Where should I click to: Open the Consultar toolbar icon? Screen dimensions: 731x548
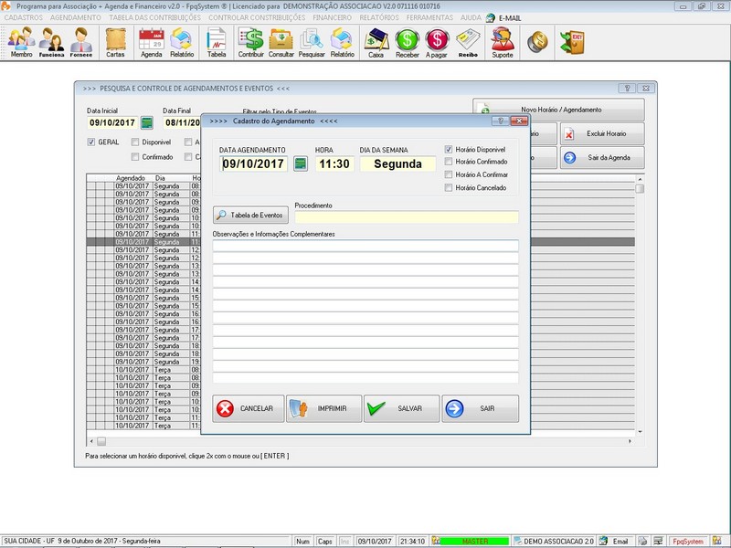[281, 42]
